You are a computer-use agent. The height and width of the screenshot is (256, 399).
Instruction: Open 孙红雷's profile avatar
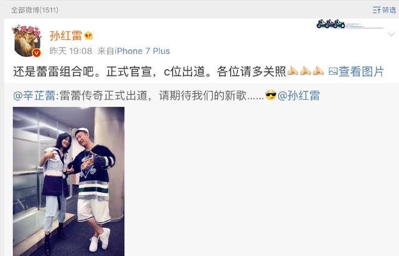(x=26, y=41)
